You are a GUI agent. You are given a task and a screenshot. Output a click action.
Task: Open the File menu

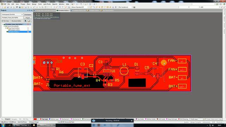8,4
